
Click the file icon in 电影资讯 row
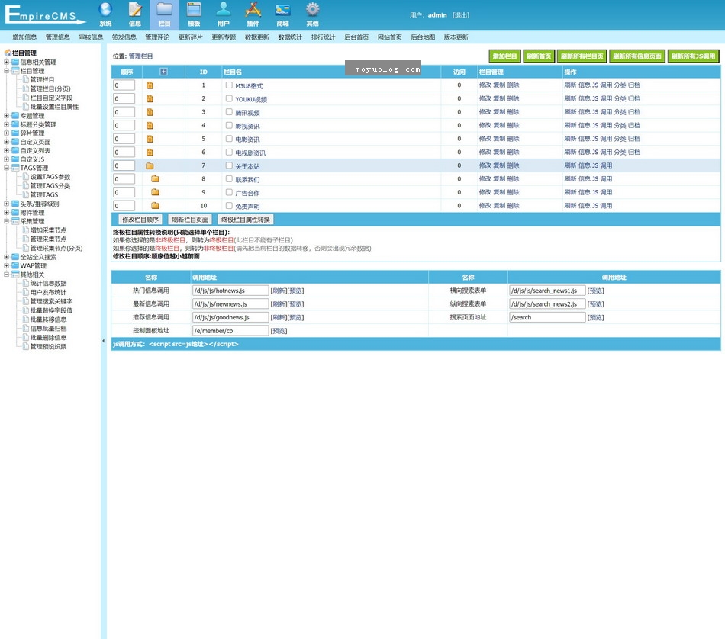(x=150, y=139)
